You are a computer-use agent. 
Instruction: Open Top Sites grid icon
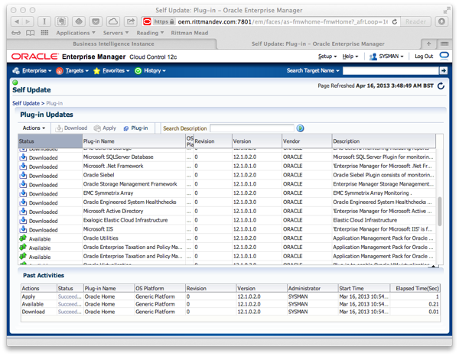(x=44, y=32)
